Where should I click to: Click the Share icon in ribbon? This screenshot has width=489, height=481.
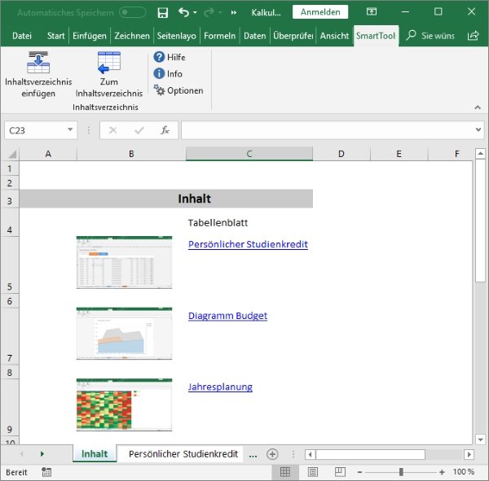[473, 36]
